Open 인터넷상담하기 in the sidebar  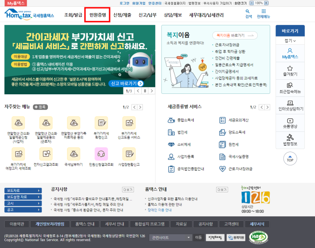290,105
